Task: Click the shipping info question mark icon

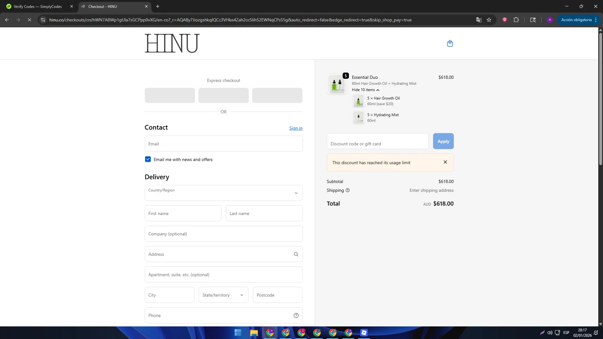Action: (x=348, y=190)
